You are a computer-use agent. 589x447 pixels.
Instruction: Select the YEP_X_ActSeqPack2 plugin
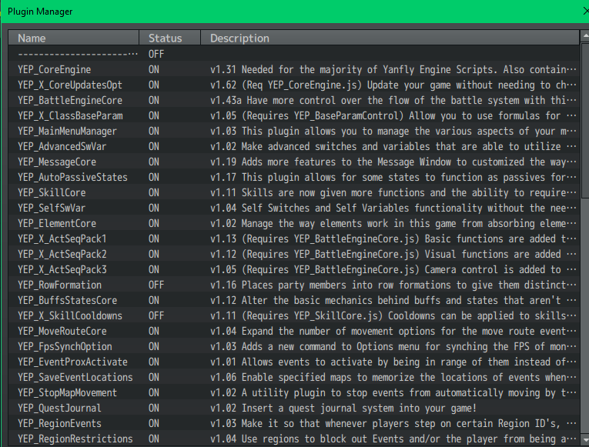(294, 254)
